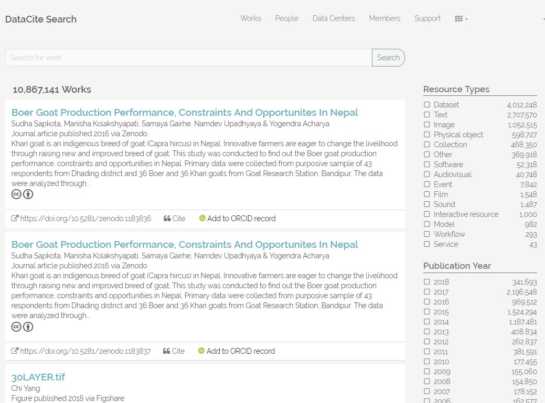Check the Sound resource type filter
The width and height of the screenshot is (545, 403).
tap(427, 204)
